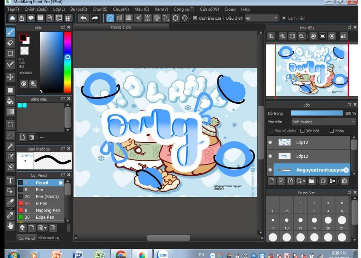This screenshot has width=361, height=258.
Task: Select the Magic Wand tool
Action: [x=10, y=146]
